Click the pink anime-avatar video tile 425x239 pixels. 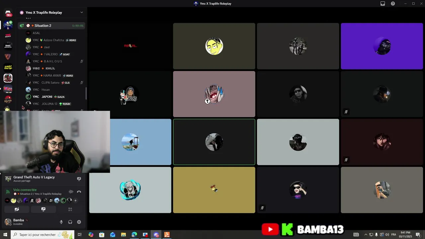(x=214, y=94)
